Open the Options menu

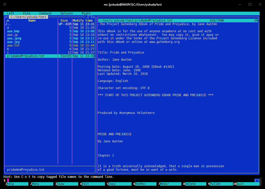pos(67,13)
